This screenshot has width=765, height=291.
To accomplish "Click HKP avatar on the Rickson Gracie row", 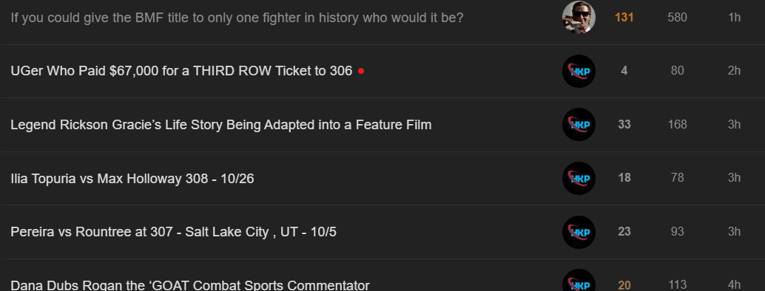I will [579, 125].
